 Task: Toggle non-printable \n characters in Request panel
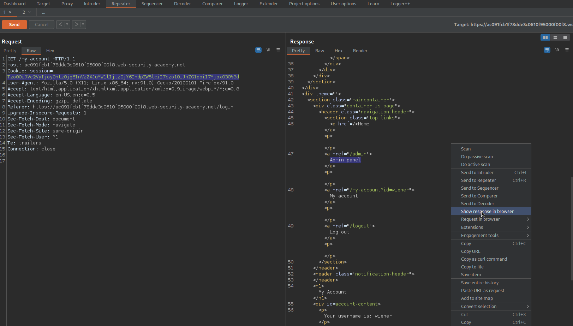pyautogui.click(x=268, y=50)
